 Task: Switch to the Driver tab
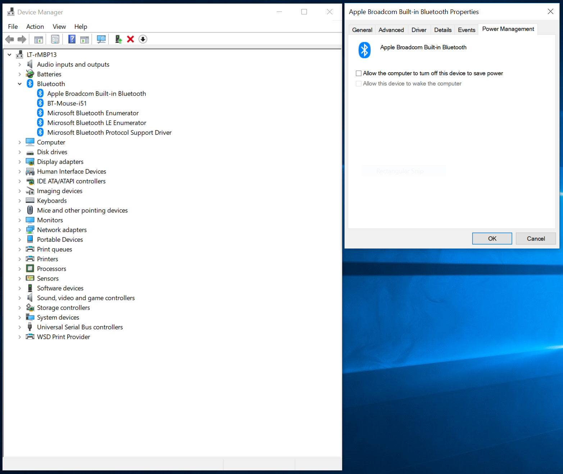point(419,30)
